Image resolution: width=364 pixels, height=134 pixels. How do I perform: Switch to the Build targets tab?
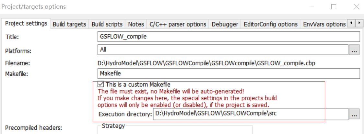(69, 24)
